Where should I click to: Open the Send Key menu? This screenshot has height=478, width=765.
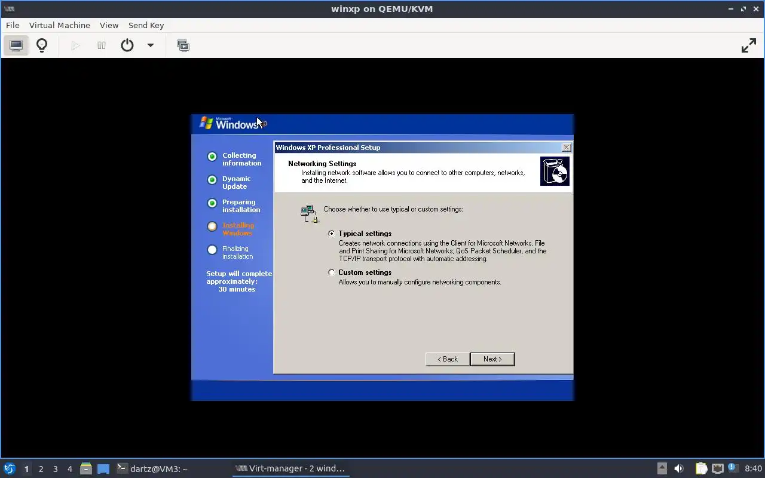click(x=146, y=25)
